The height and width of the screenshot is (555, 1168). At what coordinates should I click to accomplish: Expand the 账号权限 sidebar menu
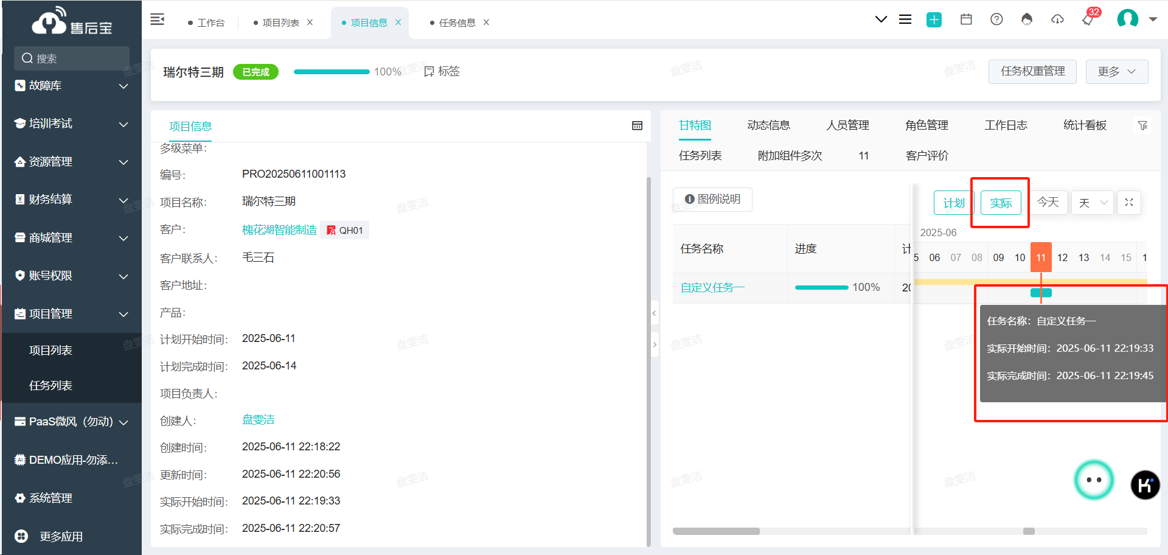click(x=72, y=276)
